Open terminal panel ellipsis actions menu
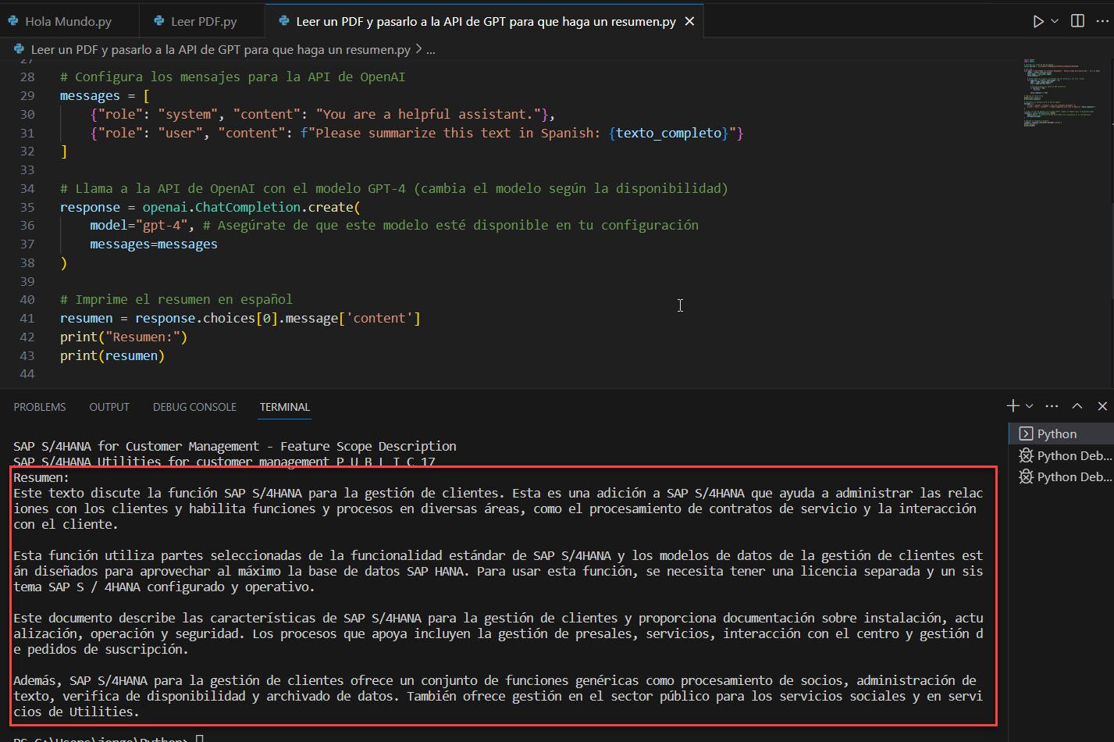The width and height of the screenshot is (1114, 742). tap(1052, 406)
